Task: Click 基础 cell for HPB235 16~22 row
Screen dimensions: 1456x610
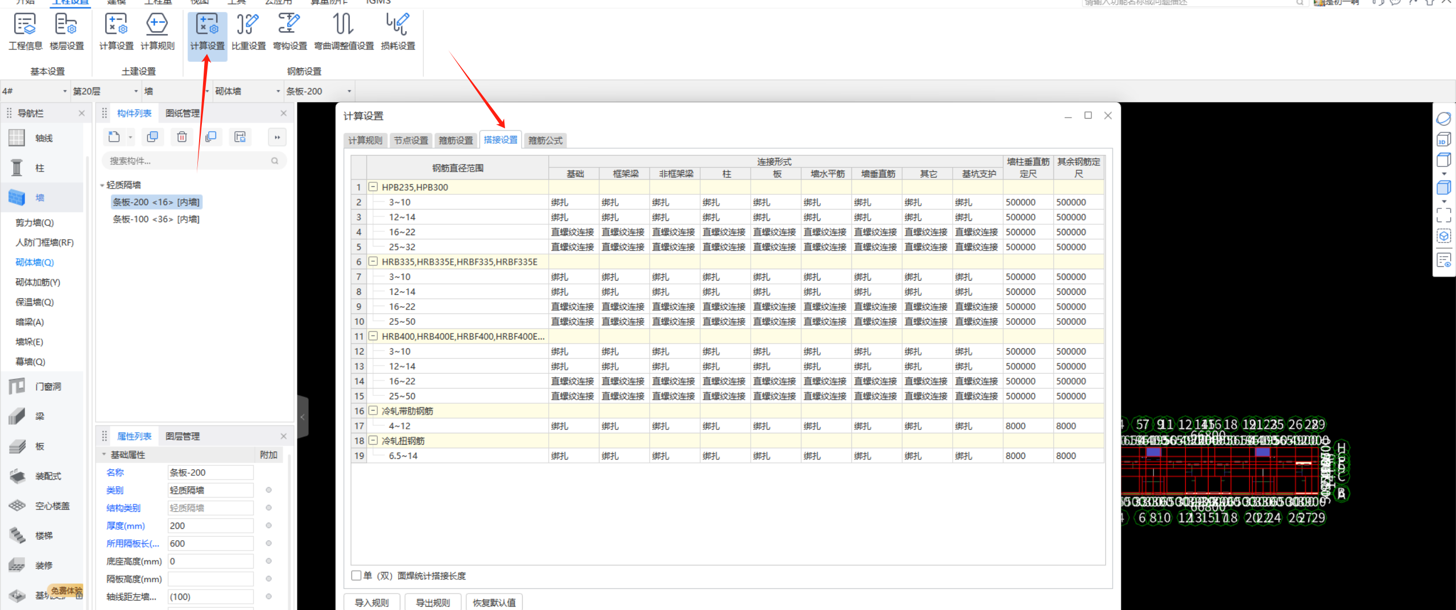Action: pyautogui.click(x=573, y=232)
